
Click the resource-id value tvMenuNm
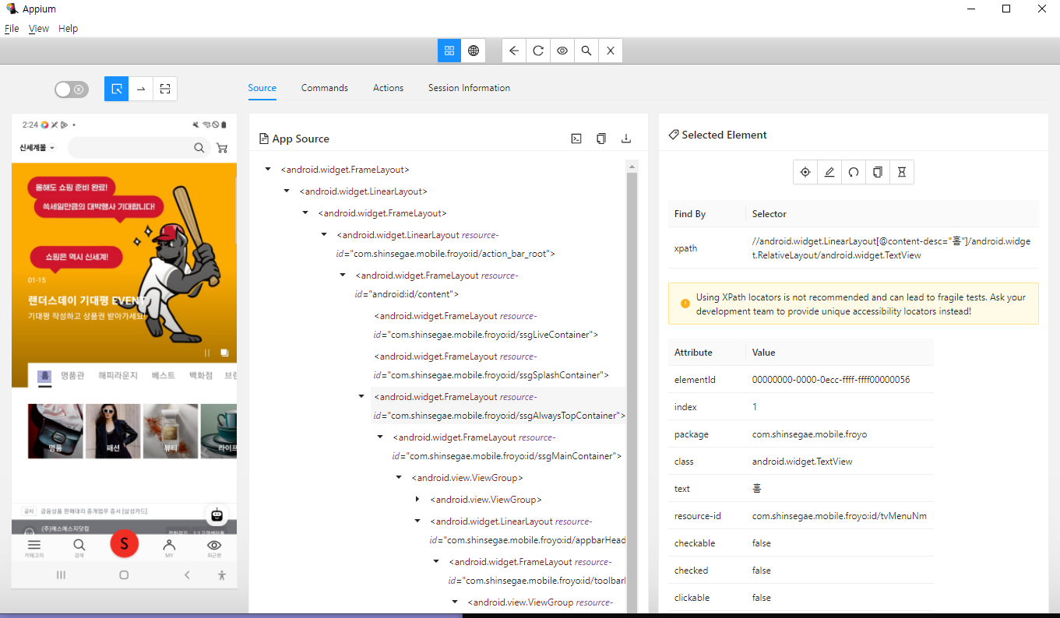(x=840, y=516)
